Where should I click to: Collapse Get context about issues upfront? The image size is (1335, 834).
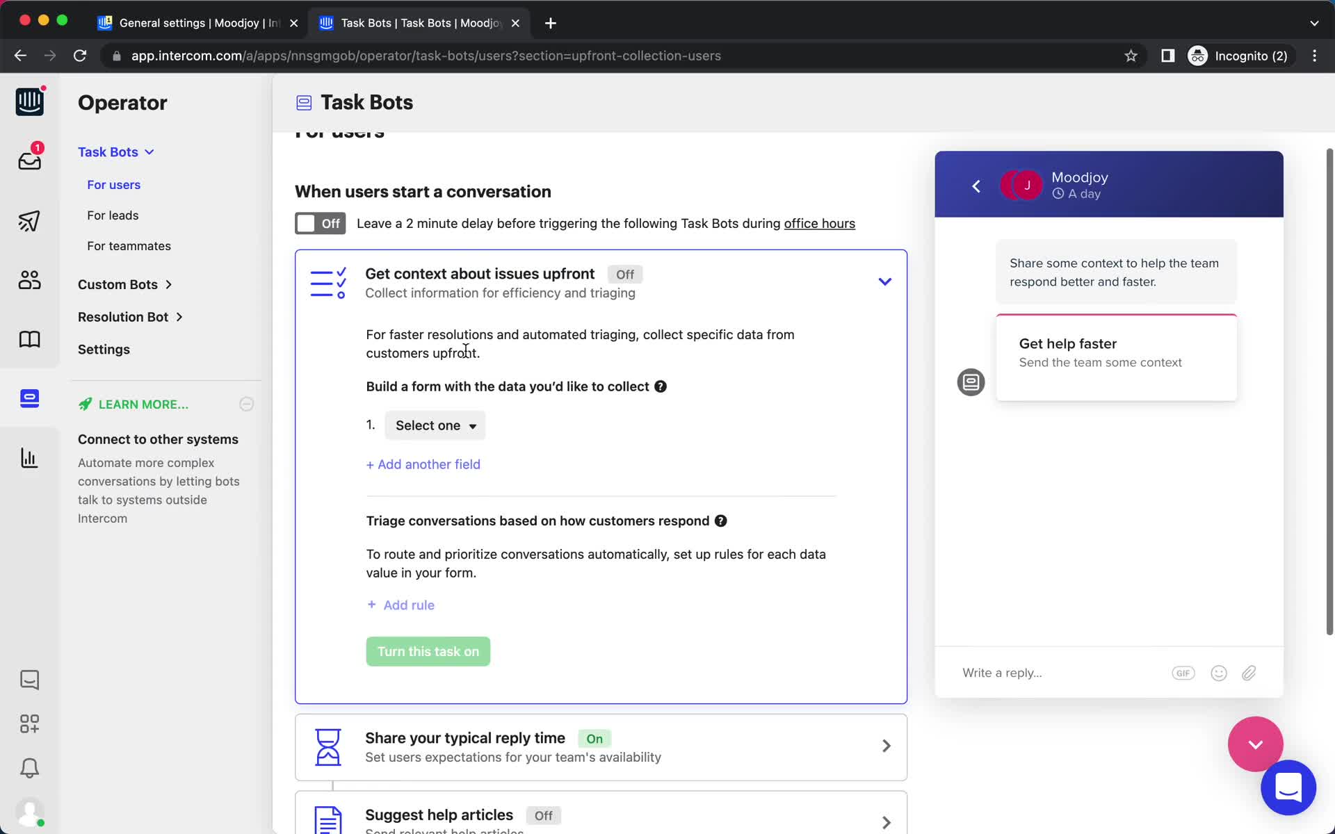884,281
